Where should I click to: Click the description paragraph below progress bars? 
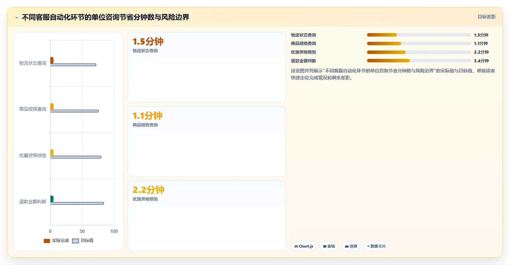393,74
